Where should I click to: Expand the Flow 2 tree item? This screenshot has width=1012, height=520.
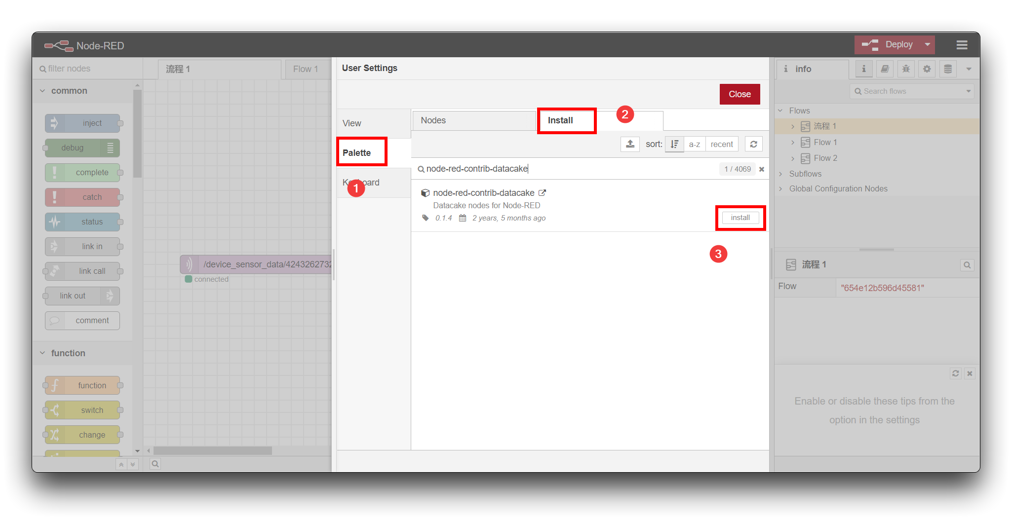[793, 158]
